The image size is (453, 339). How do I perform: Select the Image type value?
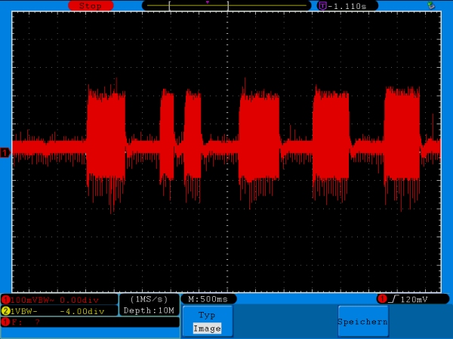click(207, 328)
